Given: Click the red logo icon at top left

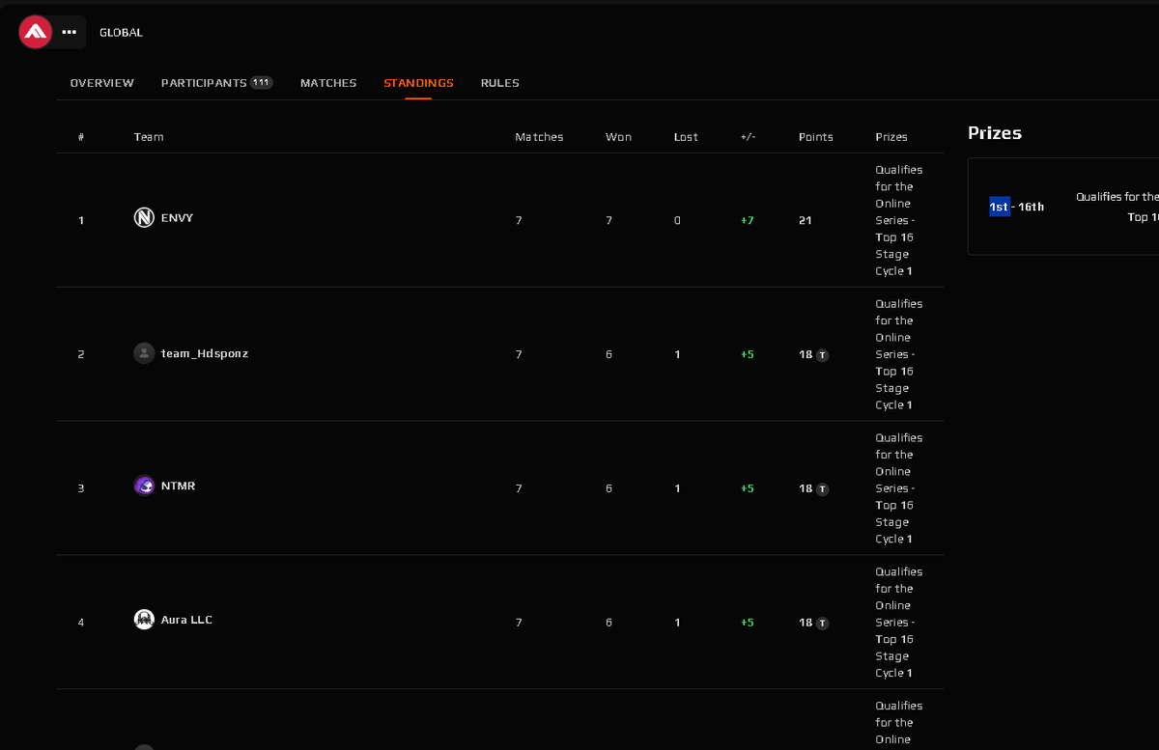Looking at the screenshot, I should tap(36, 32).
